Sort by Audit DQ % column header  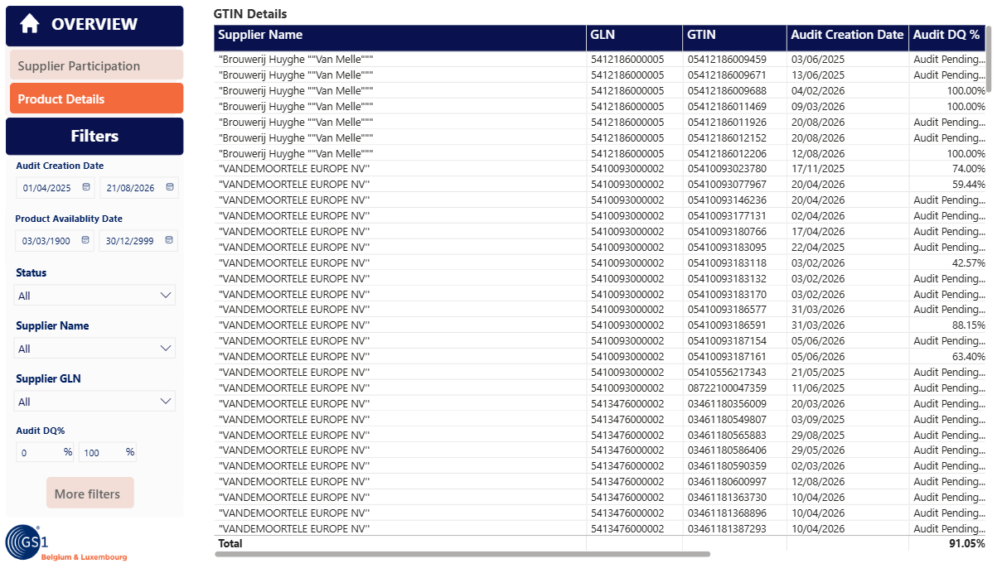(x=946, y=35)
